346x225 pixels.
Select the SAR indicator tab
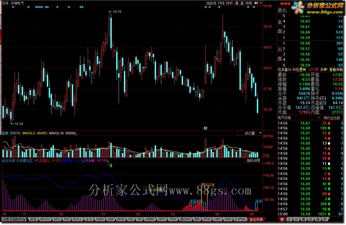click(228, 219)
